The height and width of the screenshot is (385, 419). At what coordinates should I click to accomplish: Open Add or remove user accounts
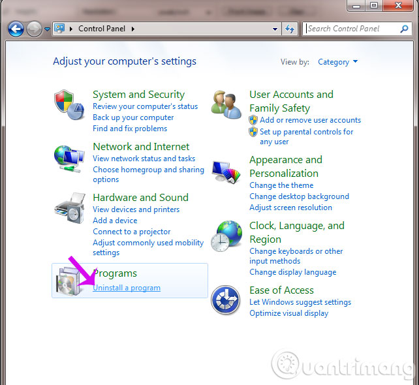[x=310, y=120]
